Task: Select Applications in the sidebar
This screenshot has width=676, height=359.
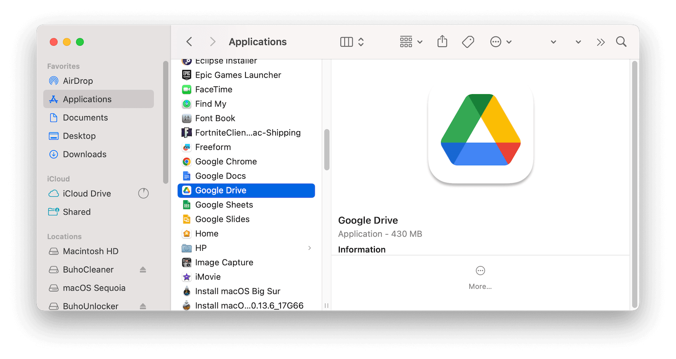Action: tap(98, 99)
